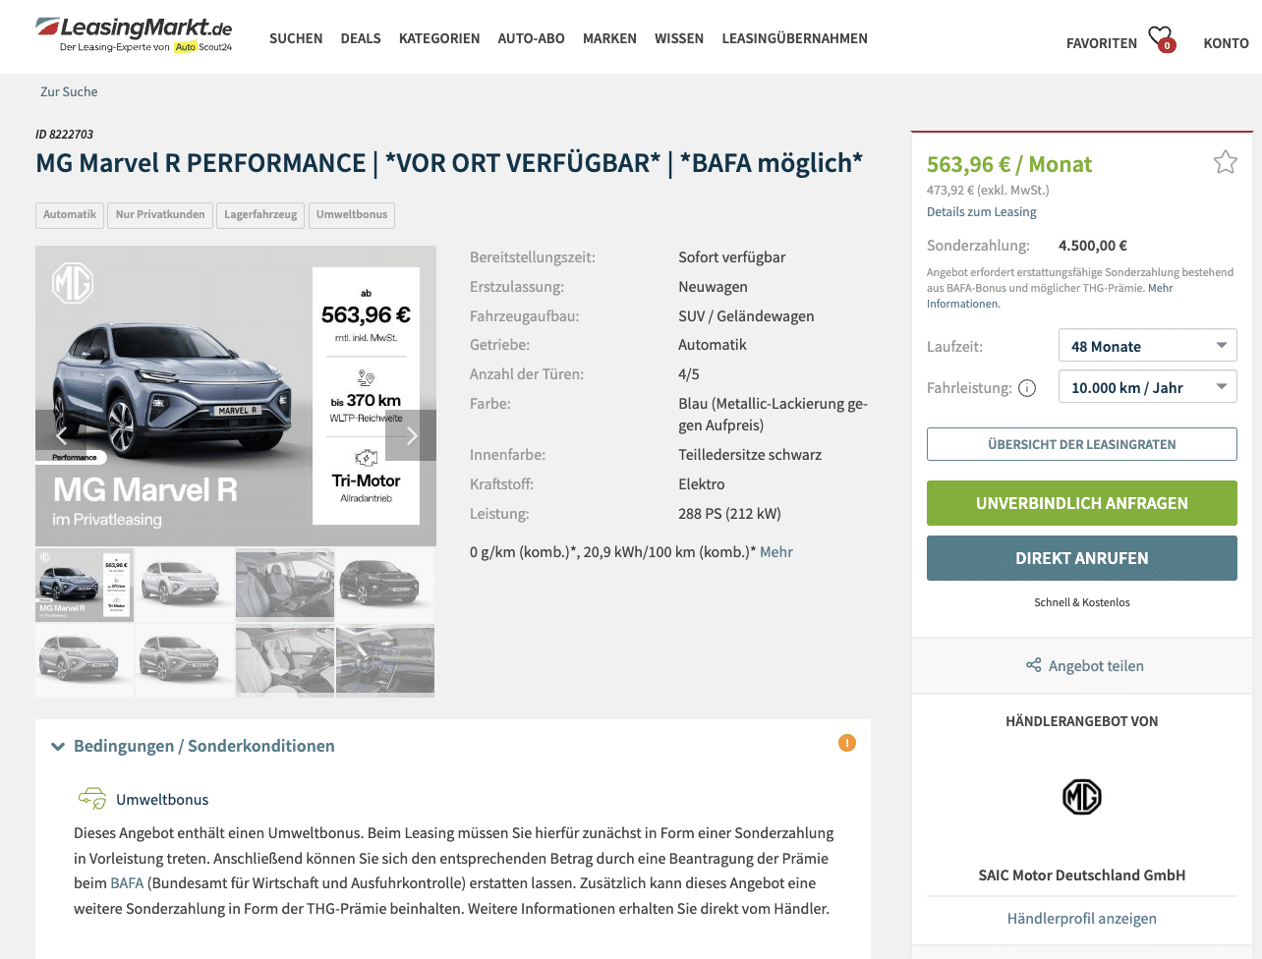This screenshot has width=1262, height=959.
Task: Click the Teilledersitze schwarz value
Action: tap(750, 454)
